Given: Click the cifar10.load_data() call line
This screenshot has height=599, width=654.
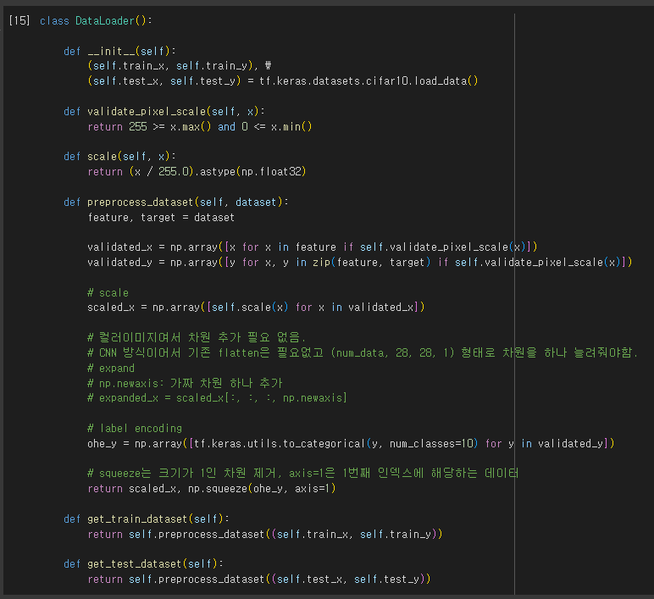Looking at the screenshot, I should point(282,80).
